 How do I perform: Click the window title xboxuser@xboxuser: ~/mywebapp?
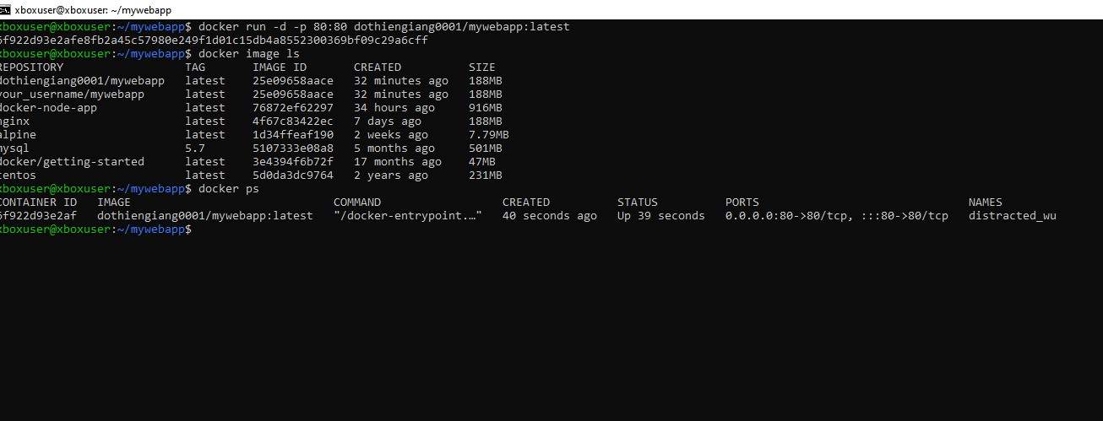coord(93,10)
